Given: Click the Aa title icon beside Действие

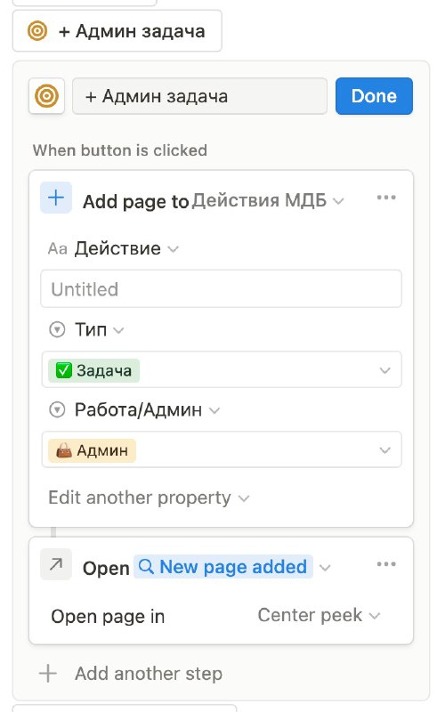Looking at the screenshot, I should (x=57, y=249).
